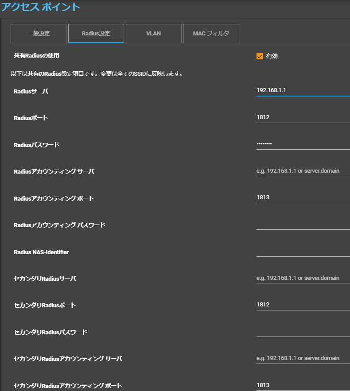Focus the セカンダリRadiusアカウンティング サーバ field

pos(303,358)
